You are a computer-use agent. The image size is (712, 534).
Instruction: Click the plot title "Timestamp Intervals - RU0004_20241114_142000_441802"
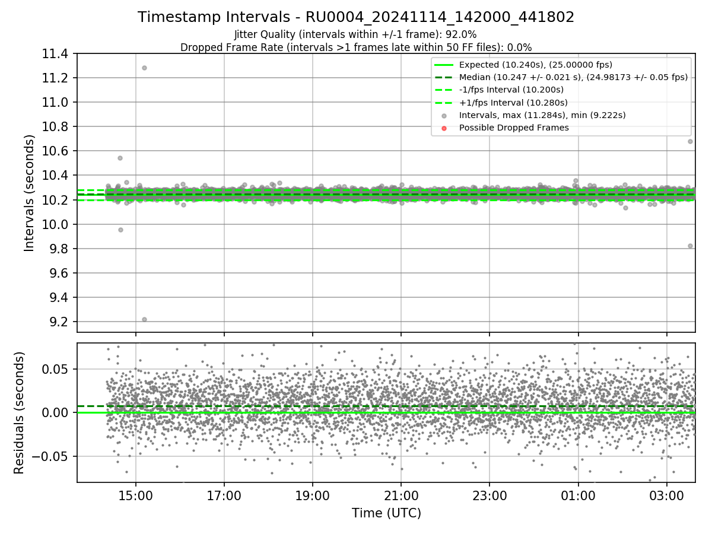(356, 17)
